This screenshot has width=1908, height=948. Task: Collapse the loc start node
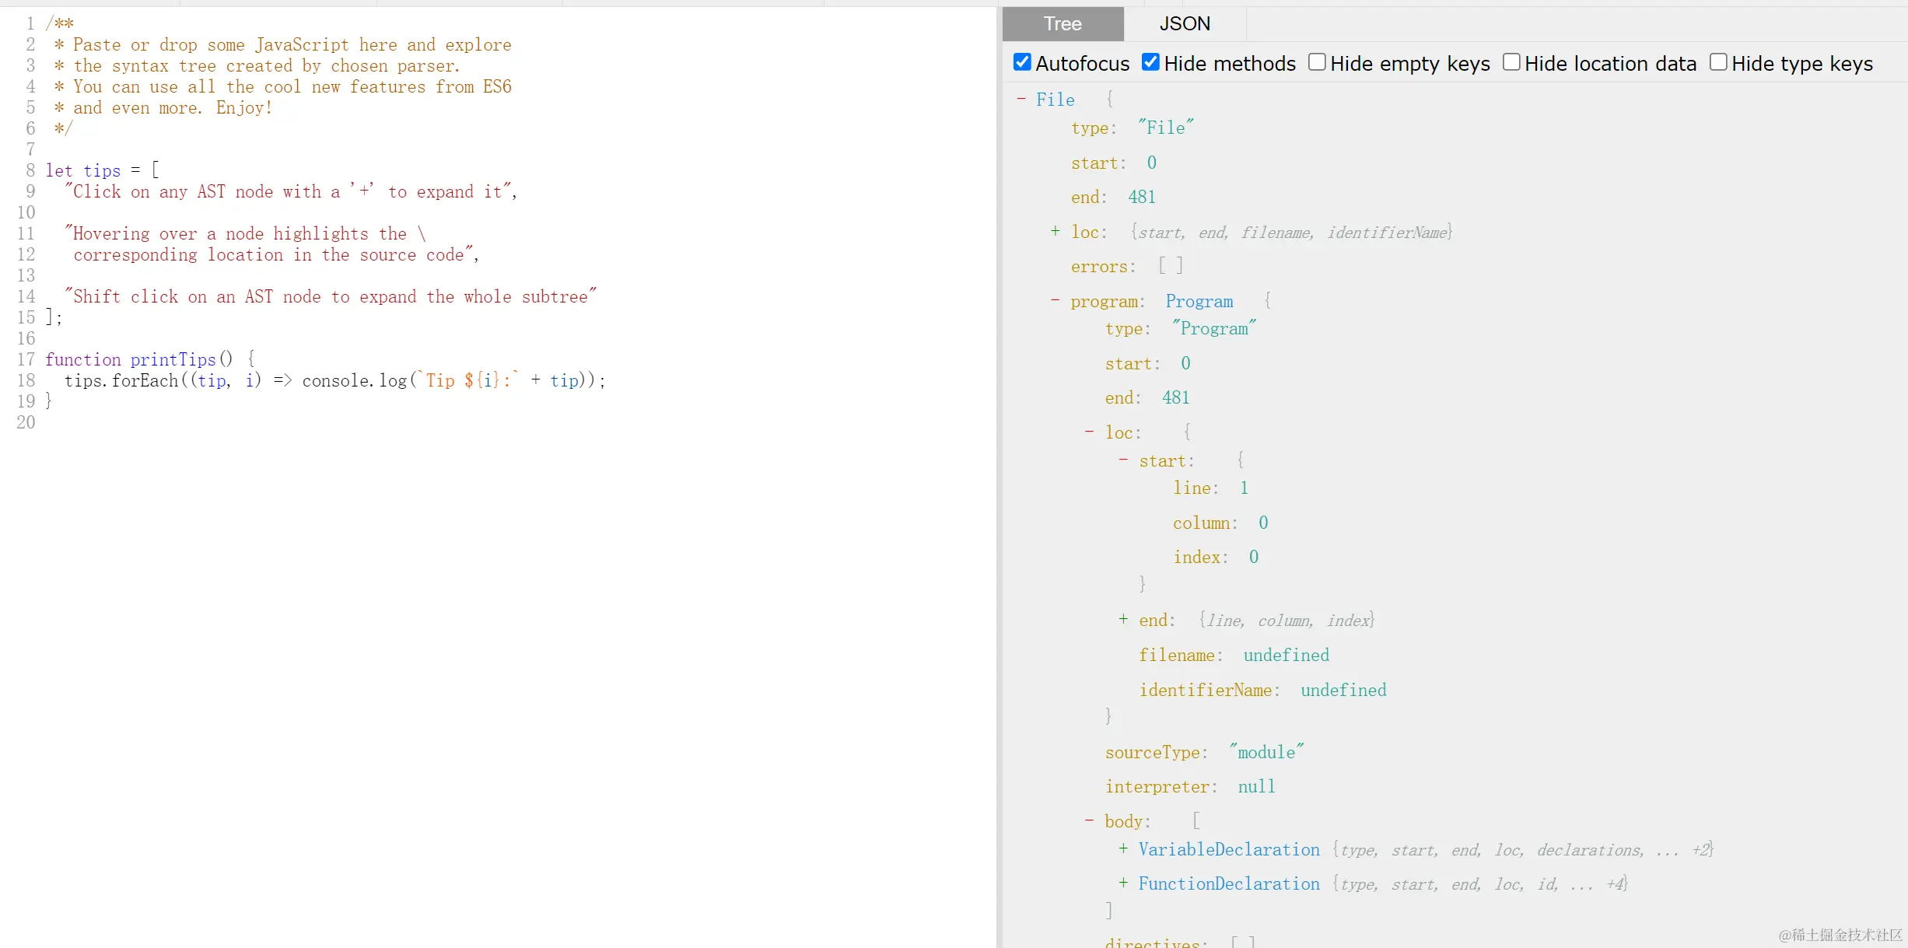[x=1123, y=460]
